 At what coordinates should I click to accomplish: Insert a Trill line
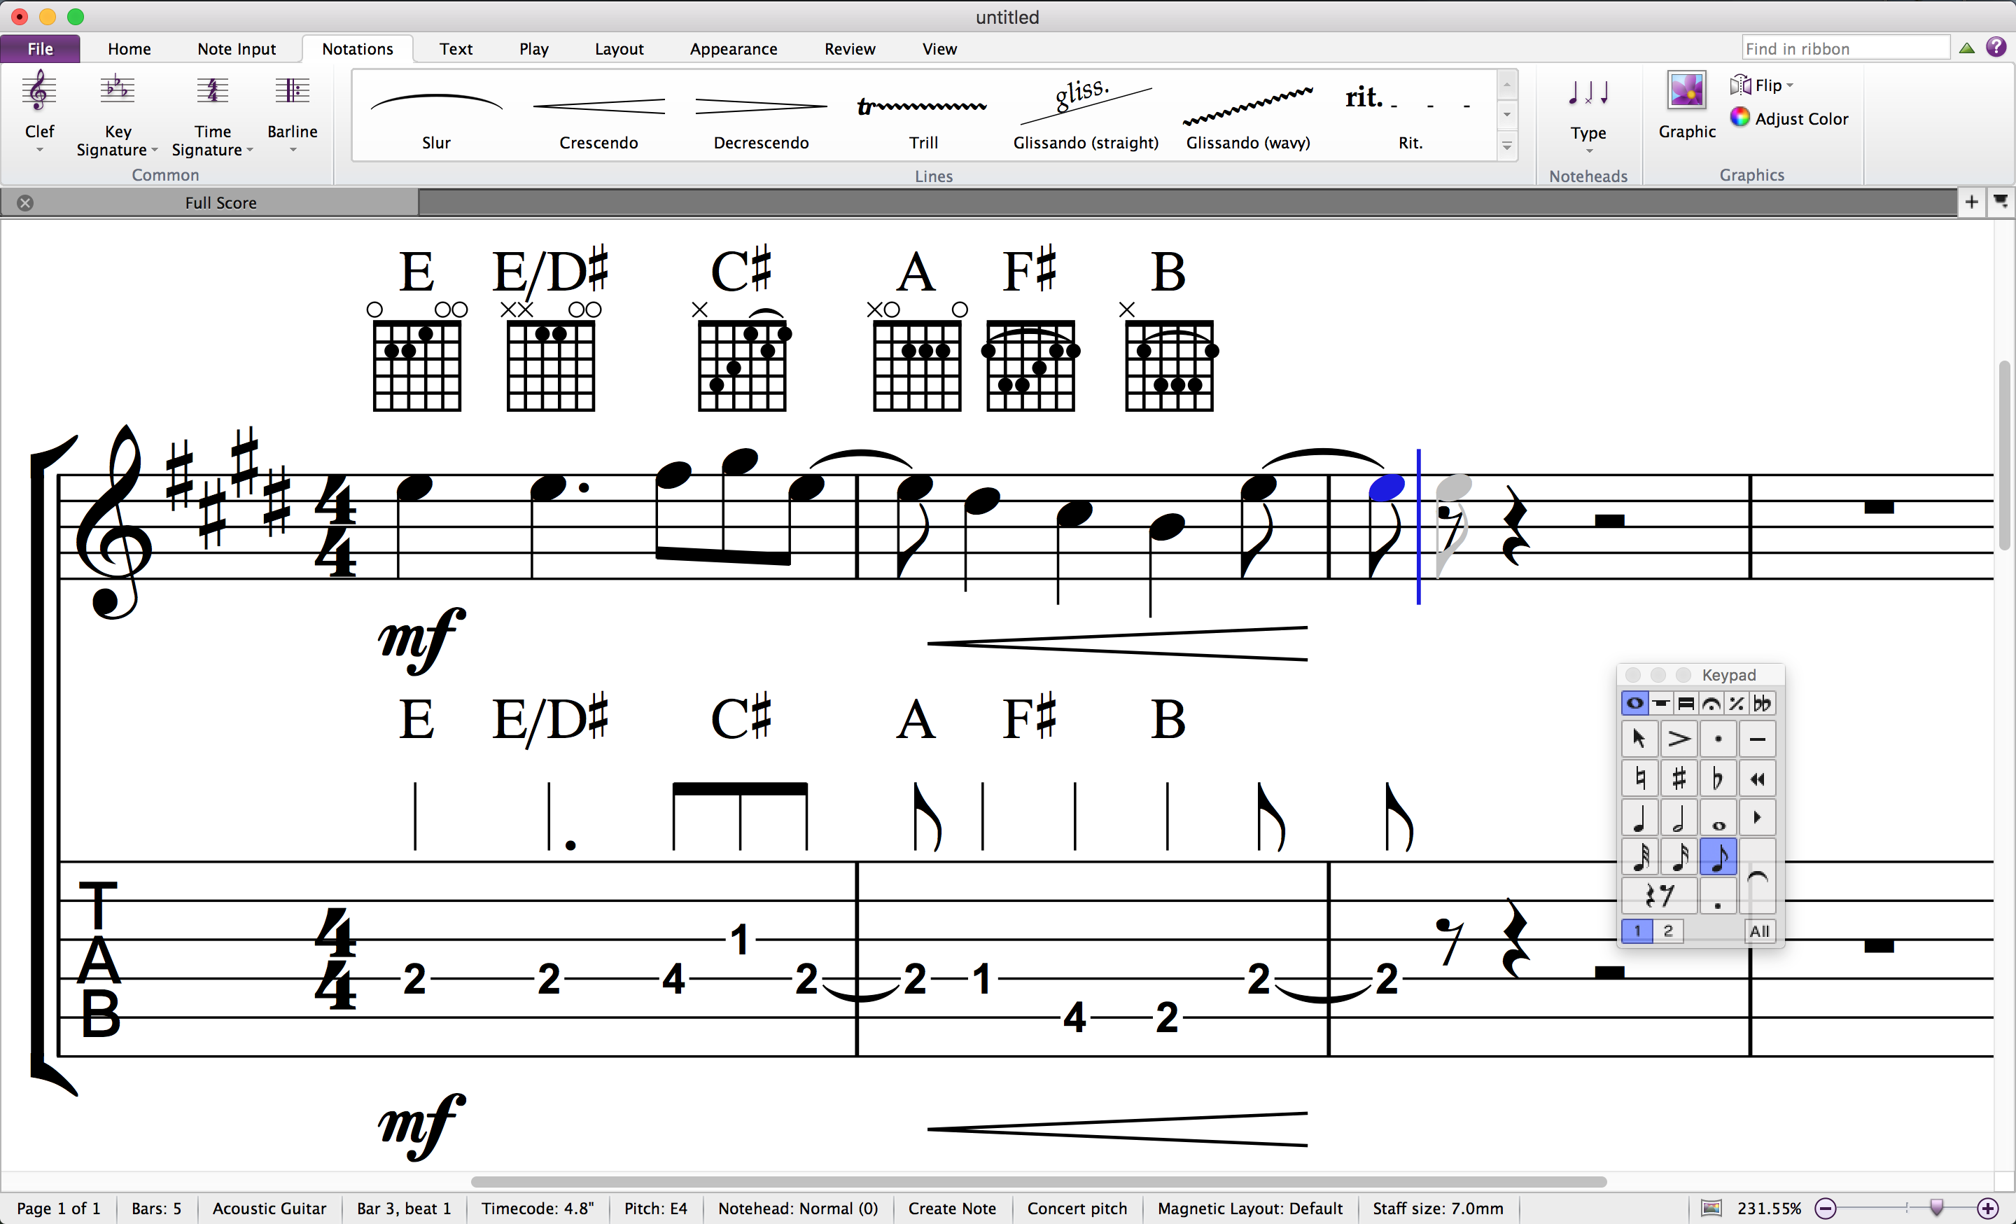pos(922,106)
